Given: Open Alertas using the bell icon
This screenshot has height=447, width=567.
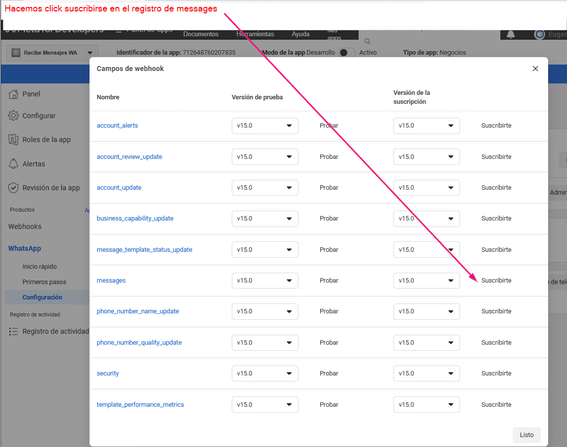Looking at the screenshot, I should 14,164.
